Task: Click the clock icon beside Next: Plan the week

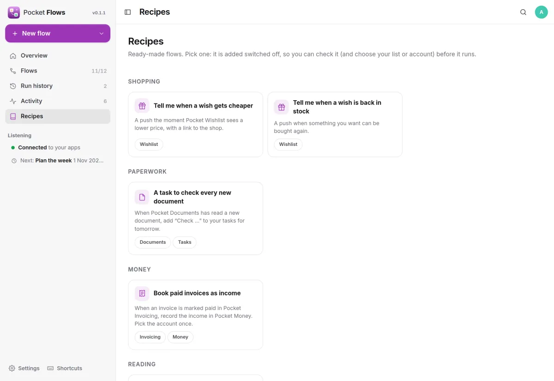Action: [x=14, y=161]
